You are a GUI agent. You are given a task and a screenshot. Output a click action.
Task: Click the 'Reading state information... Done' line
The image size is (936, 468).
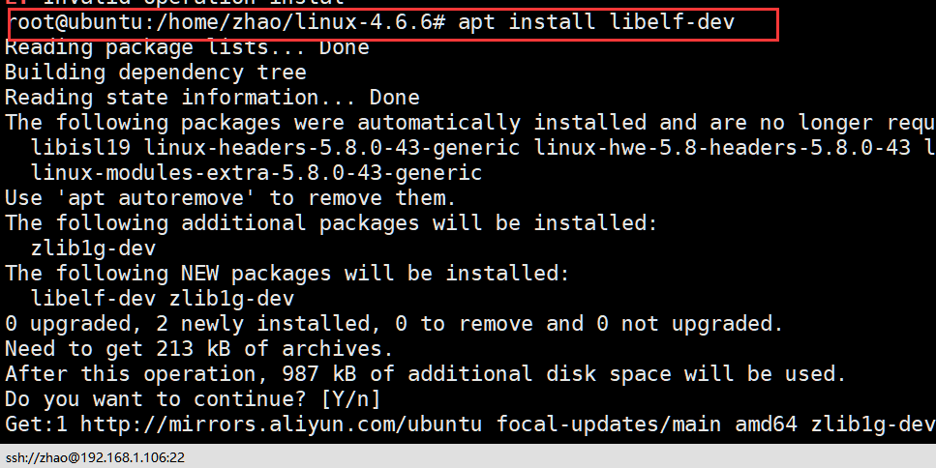point(213,98)
